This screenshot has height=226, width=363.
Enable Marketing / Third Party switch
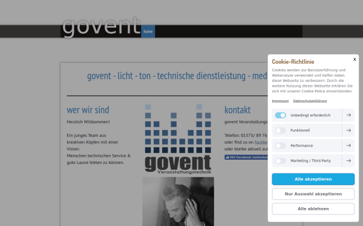280,161
